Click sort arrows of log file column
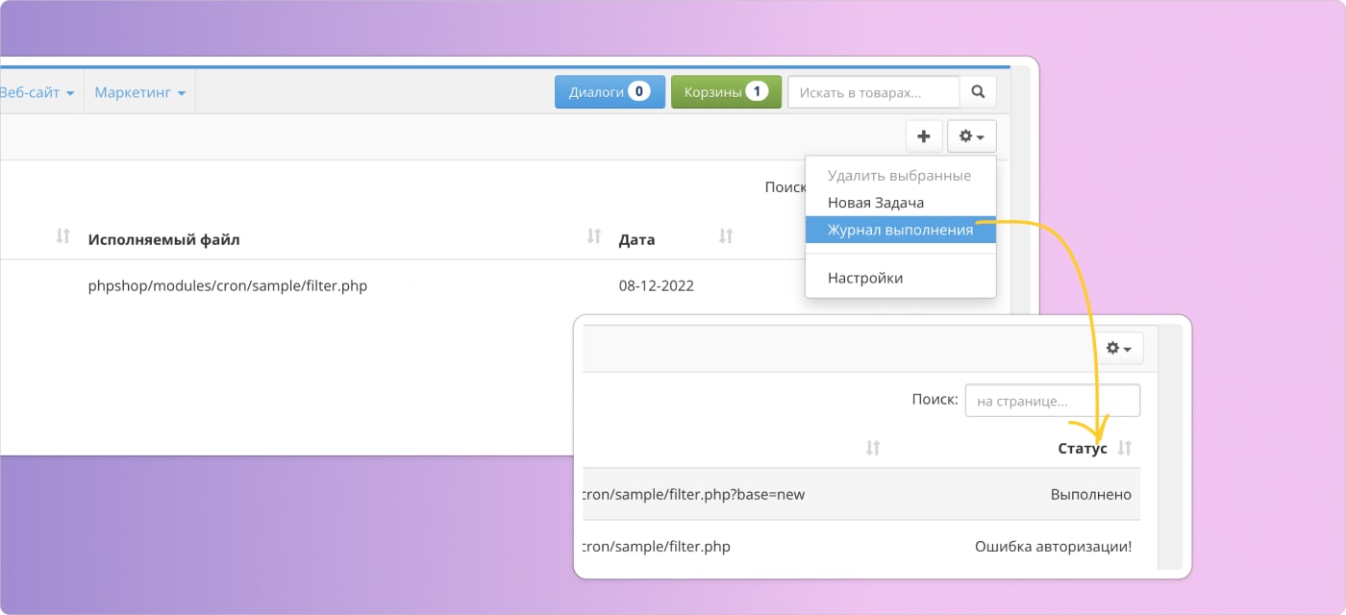Image resolution: width=1346 pixels, height=615 pixels. point(873,448)
